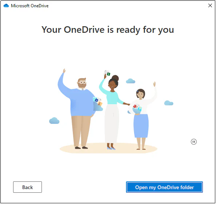
Task: Click the heading 'Your OneDrive is ready for you'
Action: coord(108,30)
